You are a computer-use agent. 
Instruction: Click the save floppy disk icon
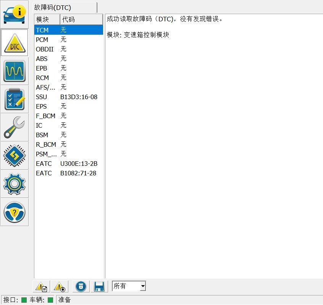click(99, 286)
